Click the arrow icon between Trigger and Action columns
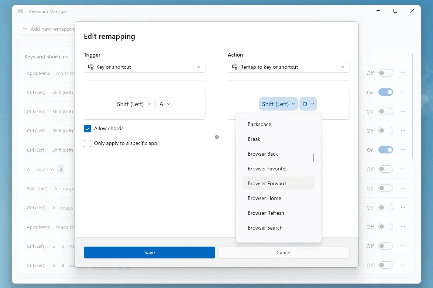The height and width of the screenshot is (288, 433). (x=217, y=137)
